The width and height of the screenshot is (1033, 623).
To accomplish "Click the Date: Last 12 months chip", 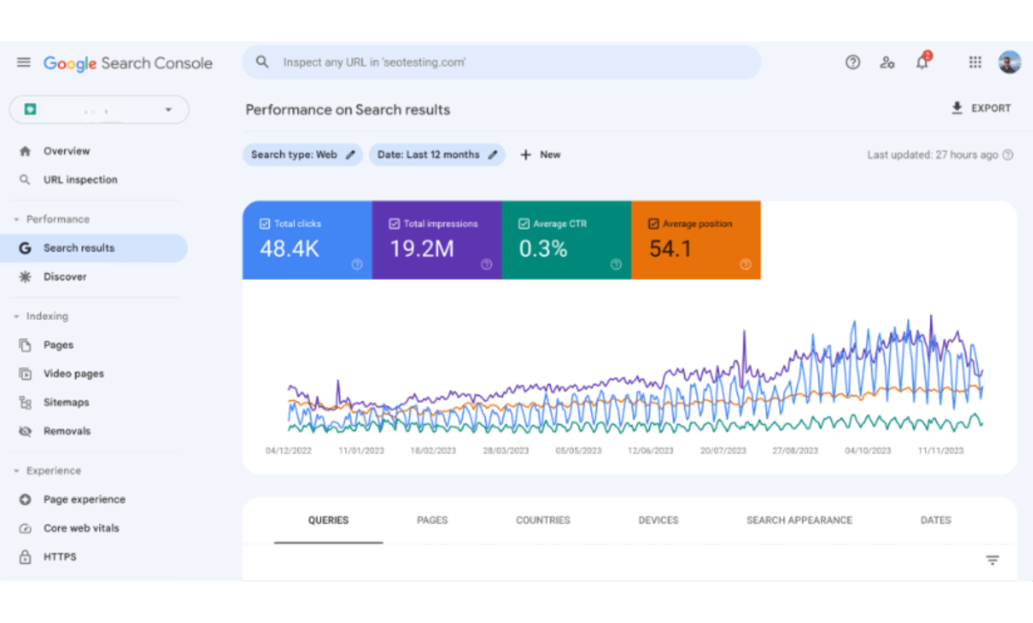I will [x=437, y=155].
